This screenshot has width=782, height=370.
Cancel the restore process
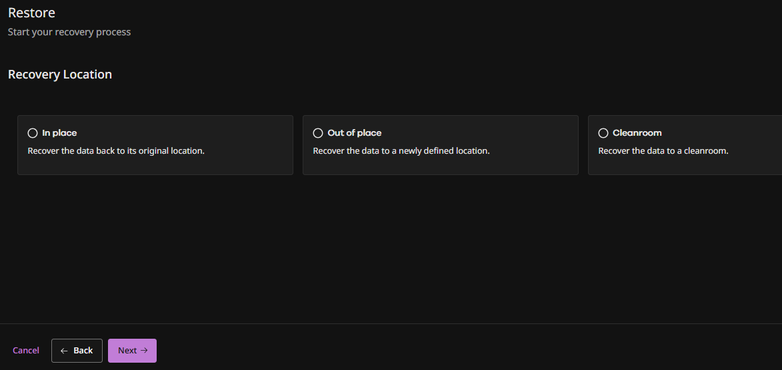[26, 351]
